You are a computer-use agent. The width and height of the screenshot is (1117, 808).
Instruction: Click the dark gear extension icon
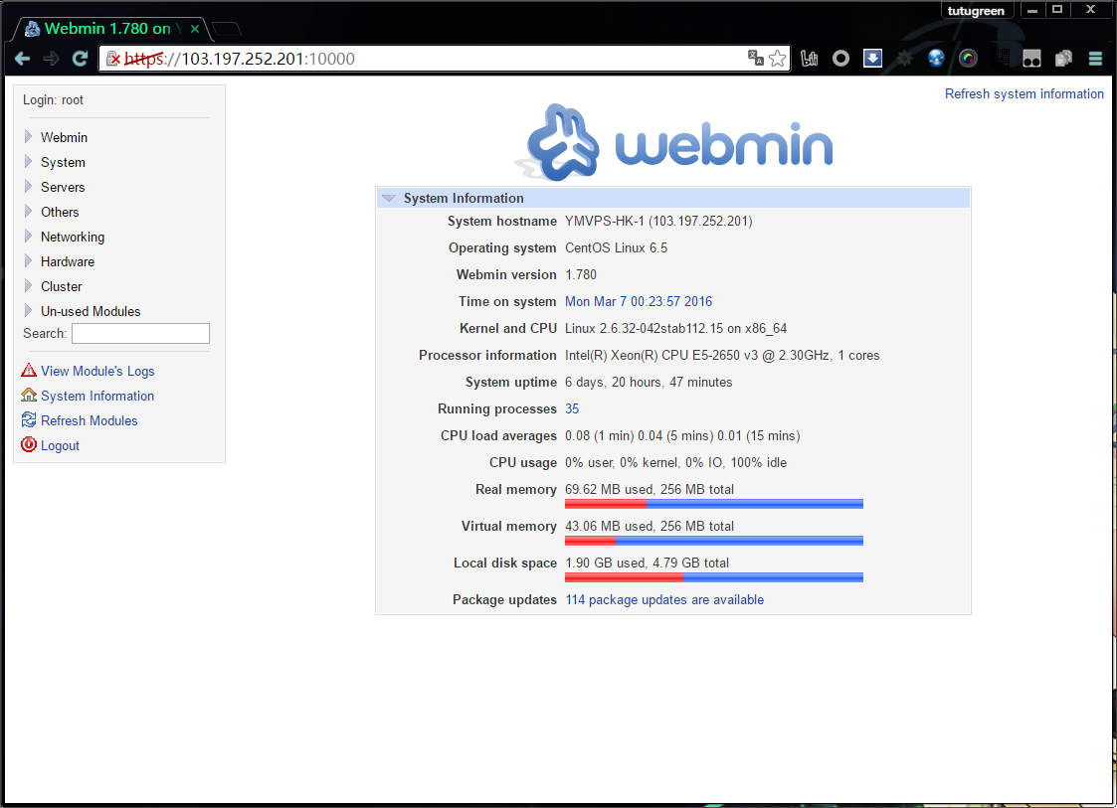[904, 59]
